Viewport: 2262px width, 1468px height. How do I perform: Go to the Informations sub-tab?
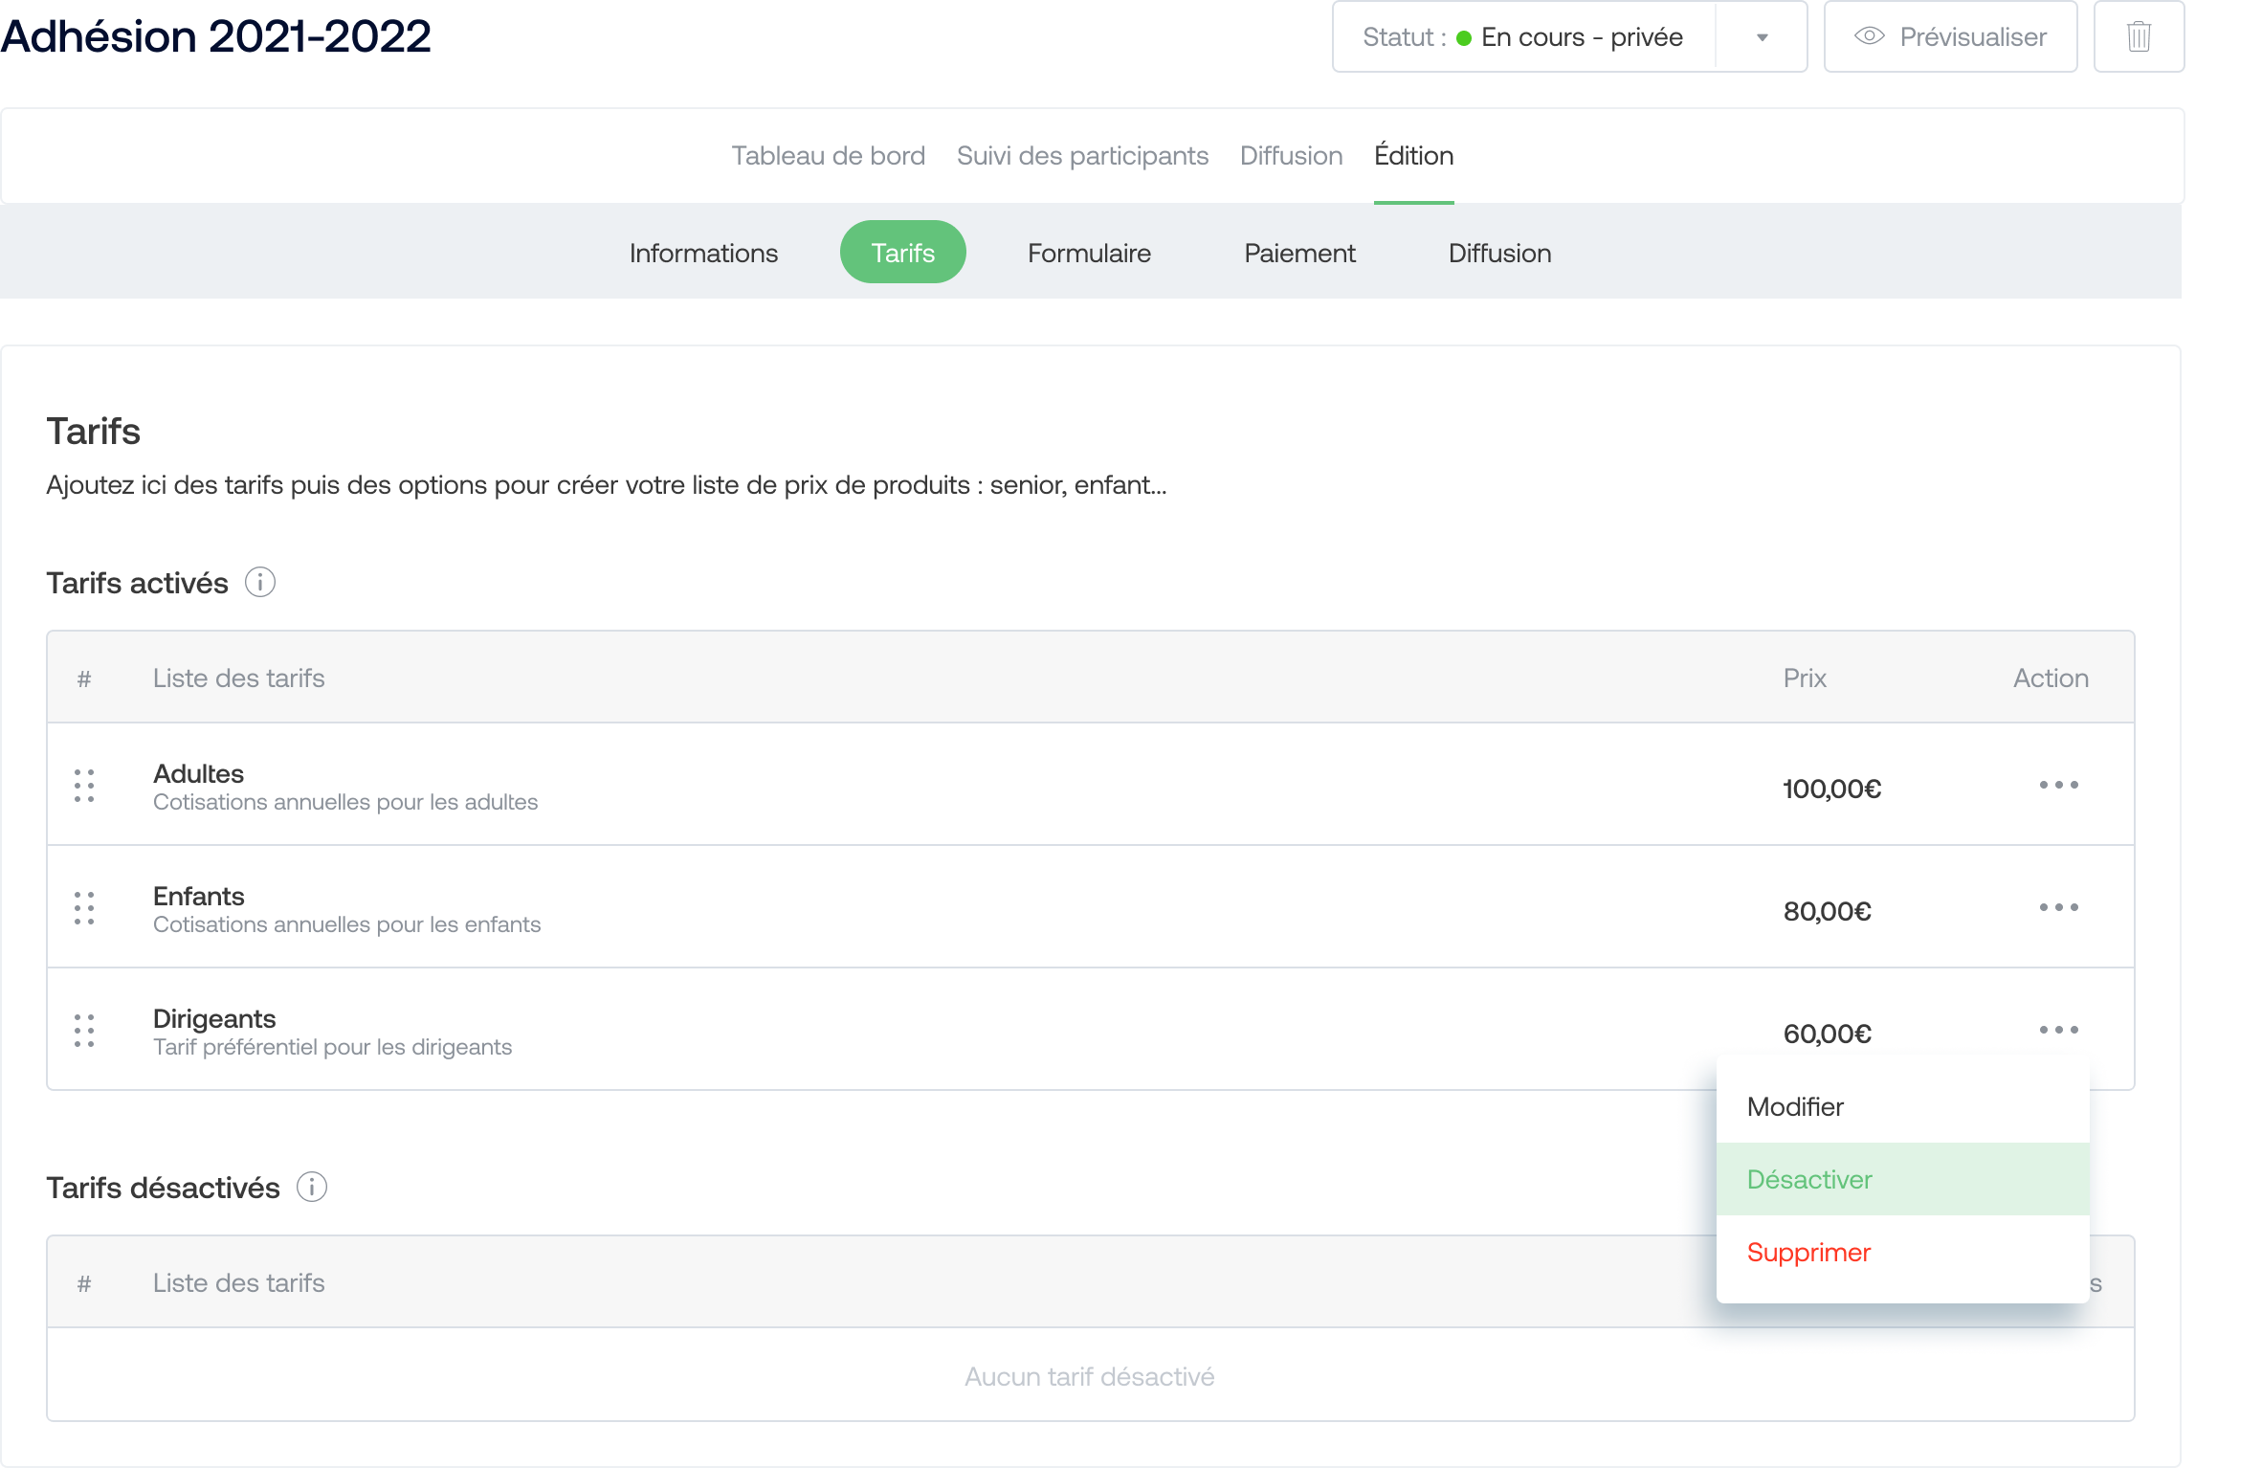pos(703,253)
